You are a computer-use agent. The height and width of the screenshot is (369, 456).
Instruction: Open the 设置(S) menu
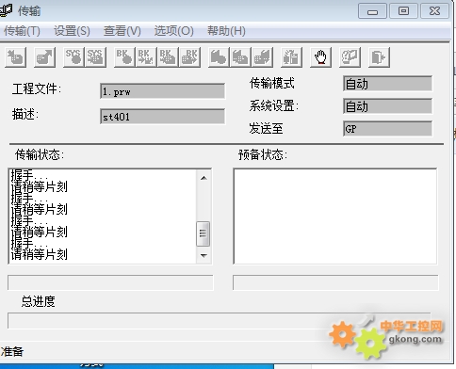[x=72, y=31]
